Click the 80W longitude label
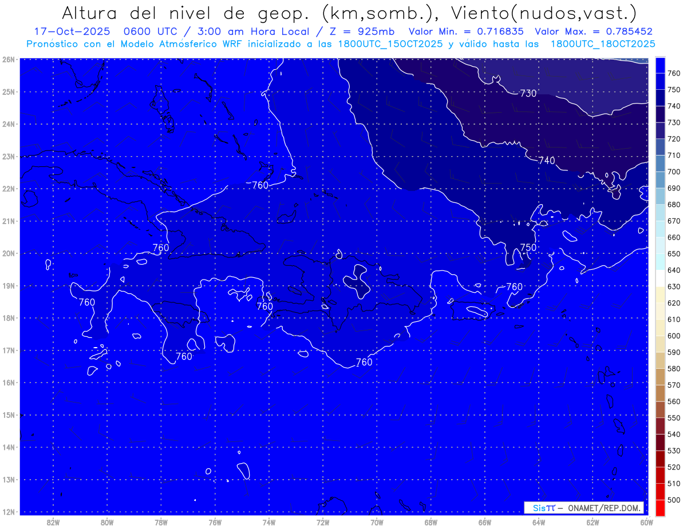 click(x=107, y=522)
